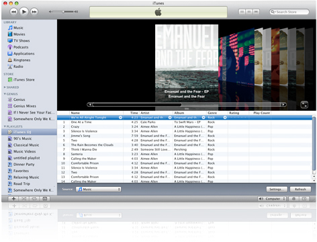Select song Think I Wanna Die

click(185, 149)
